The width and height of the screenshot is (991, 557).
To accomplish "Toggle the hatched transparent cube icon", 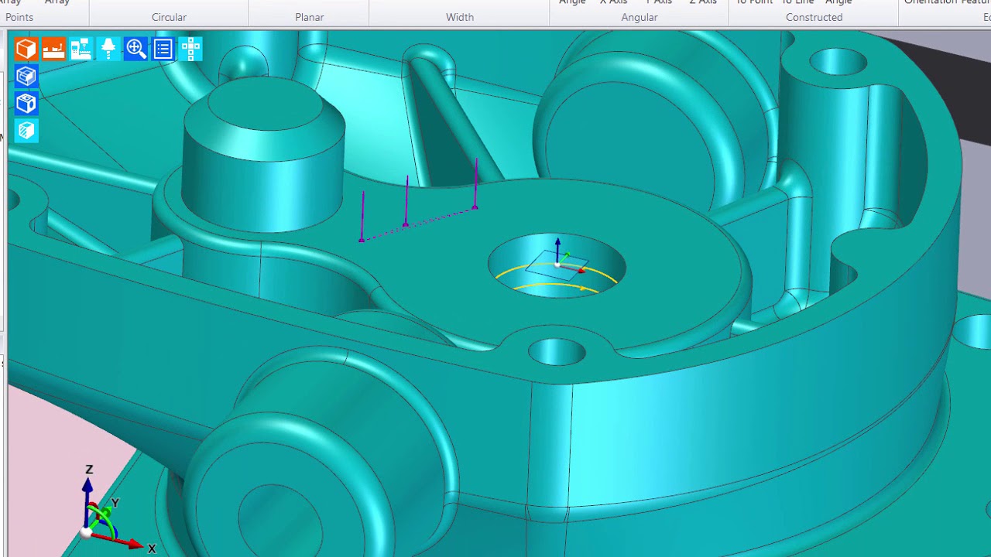I will tap(26, 130).
